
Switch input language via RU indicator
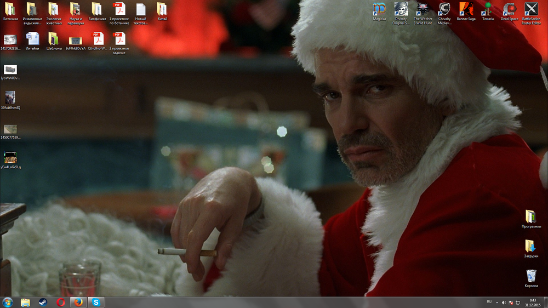489,302
